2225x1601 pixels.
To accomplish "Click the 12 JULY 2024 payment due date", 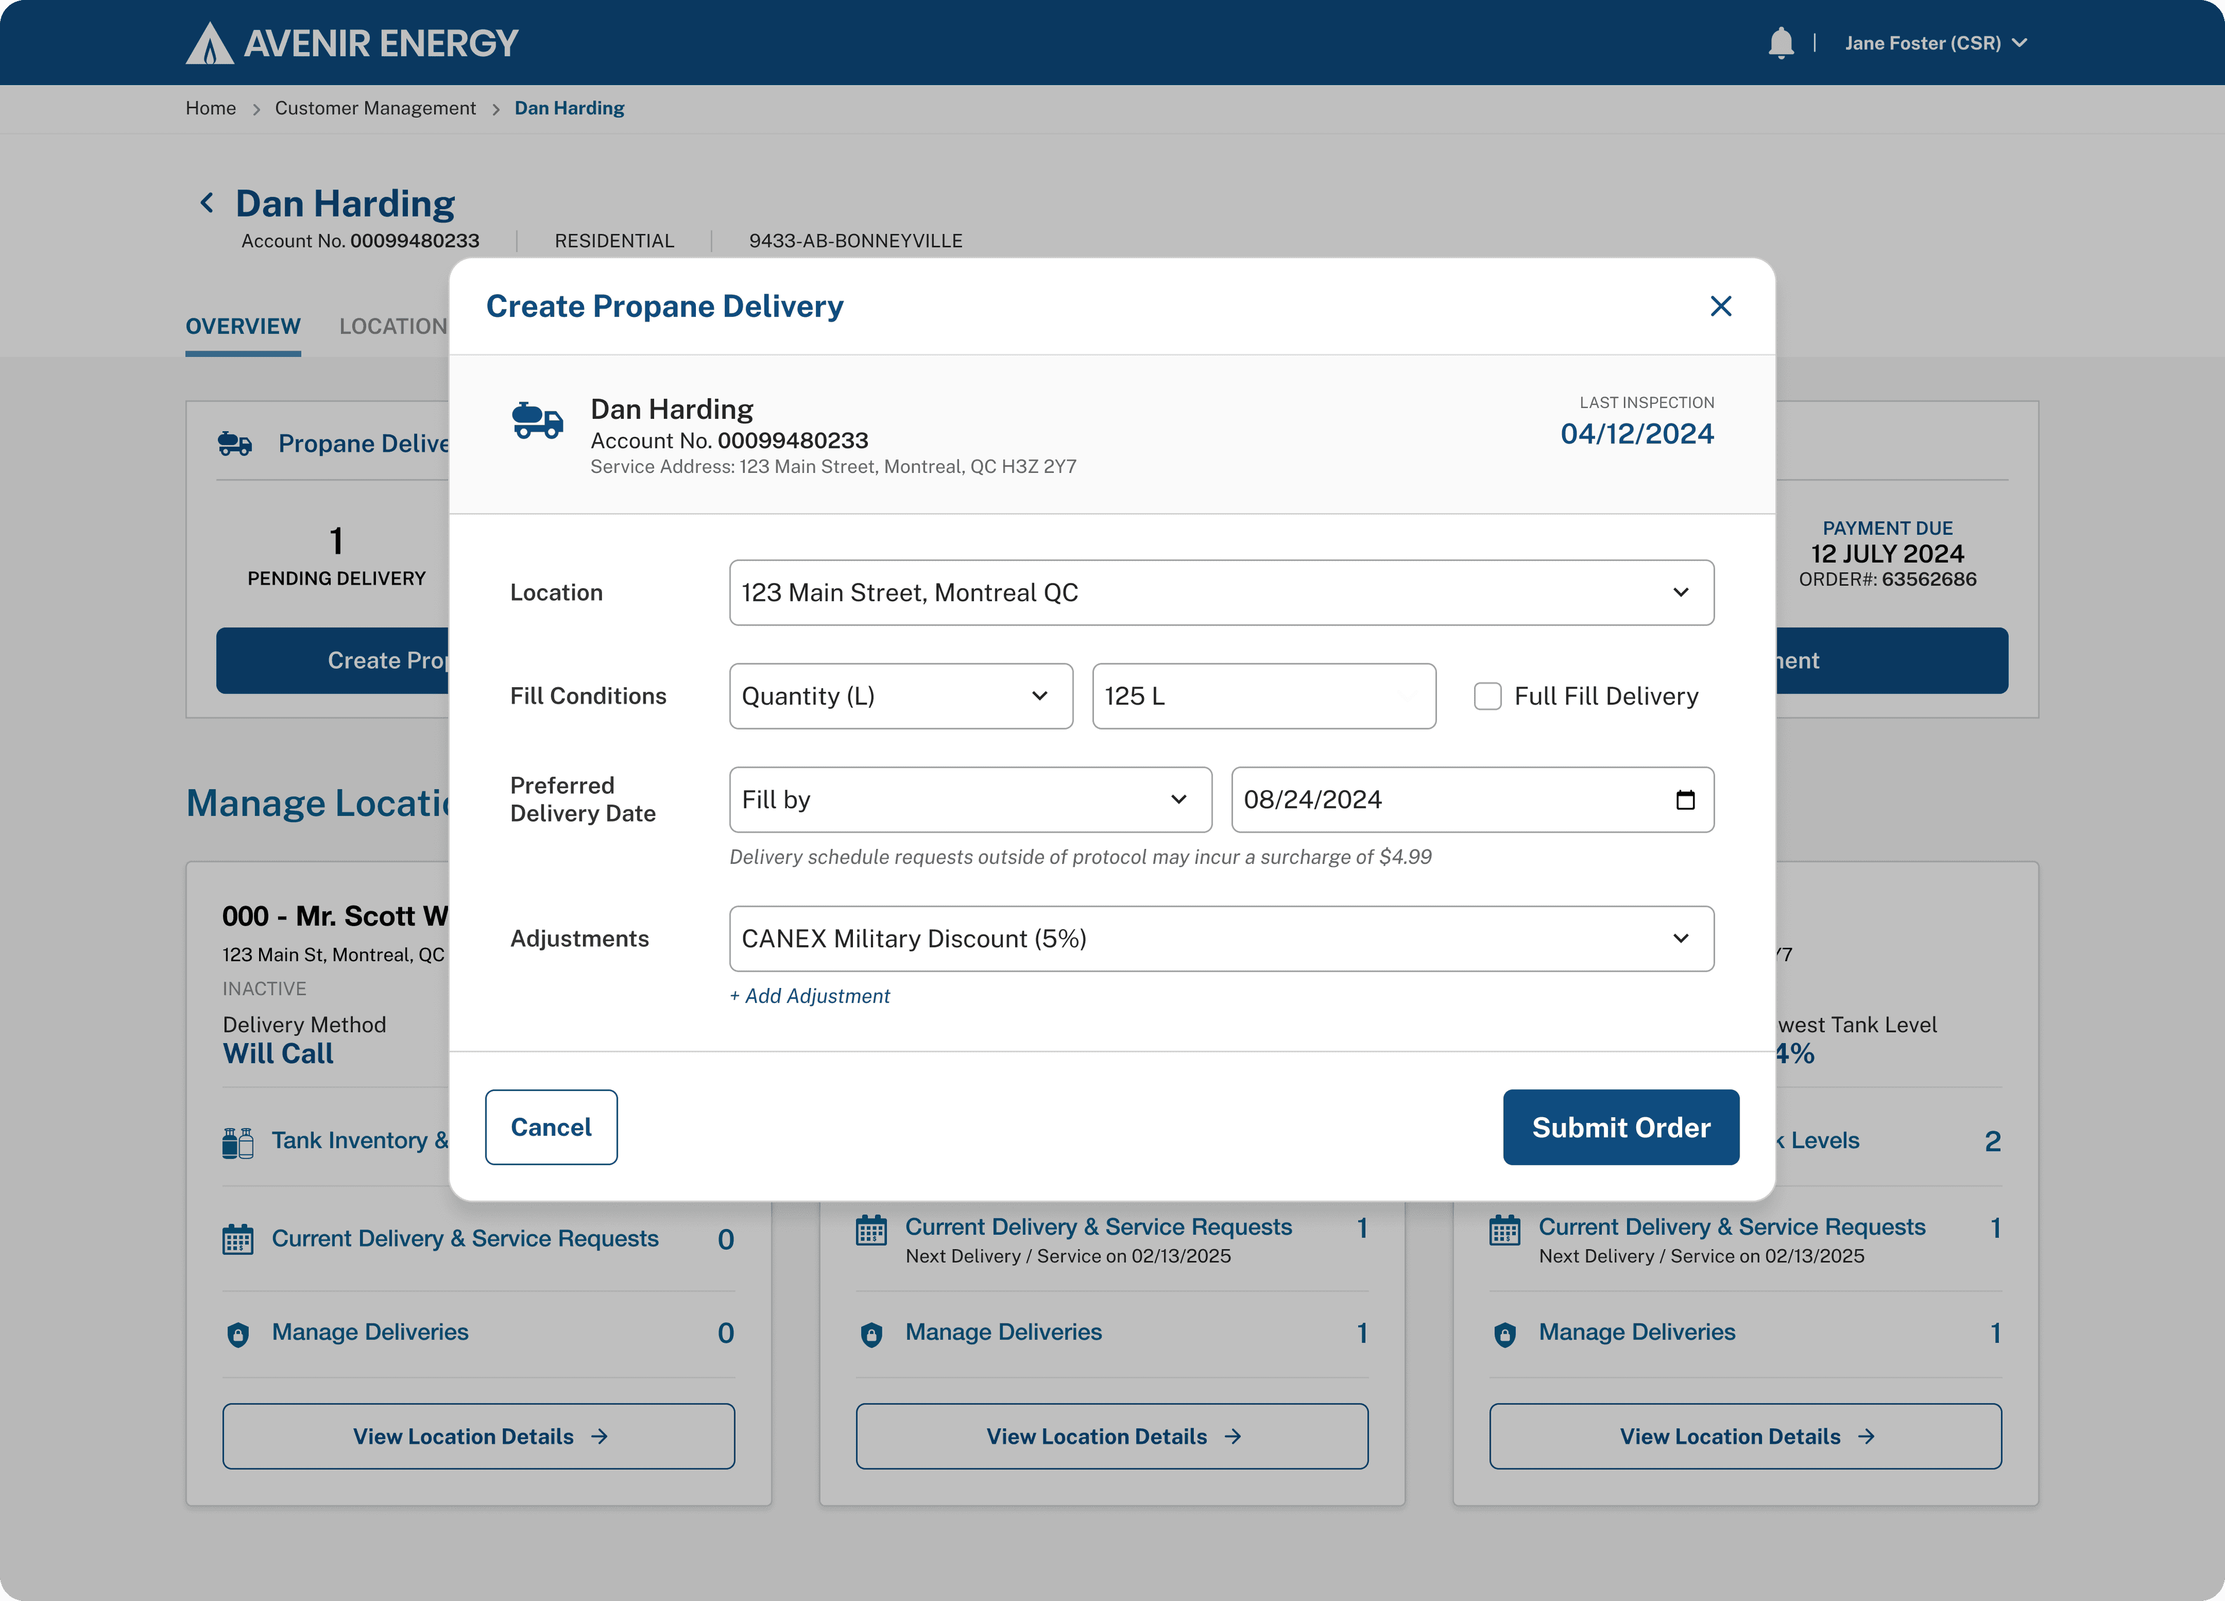I will coord(1887,555).
